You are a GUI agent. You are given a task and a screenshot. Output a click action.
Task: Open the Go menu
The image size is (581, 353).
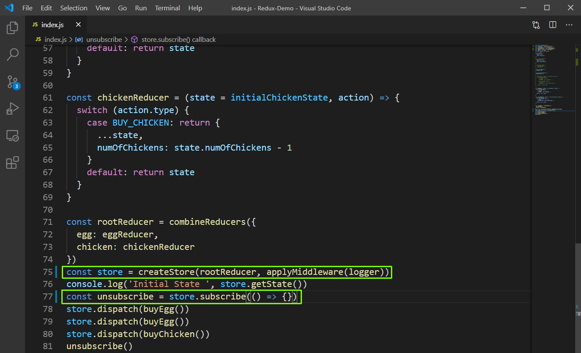(122, 8)
